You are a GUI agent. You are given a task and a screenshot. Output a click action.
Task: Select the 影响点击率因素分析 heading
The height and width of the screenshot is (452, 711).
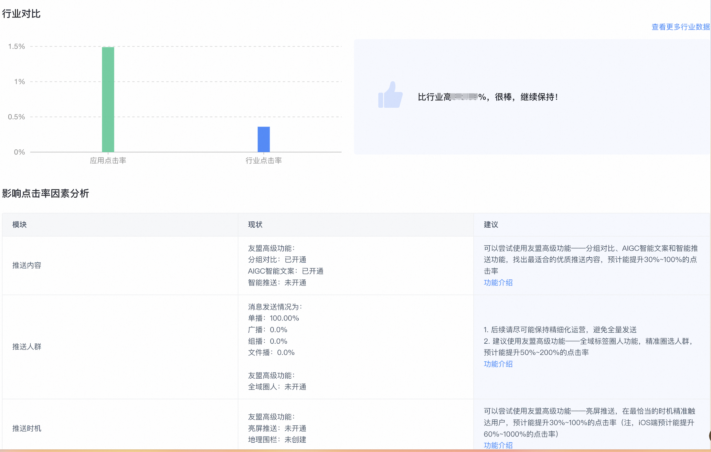tap(46, 193)
